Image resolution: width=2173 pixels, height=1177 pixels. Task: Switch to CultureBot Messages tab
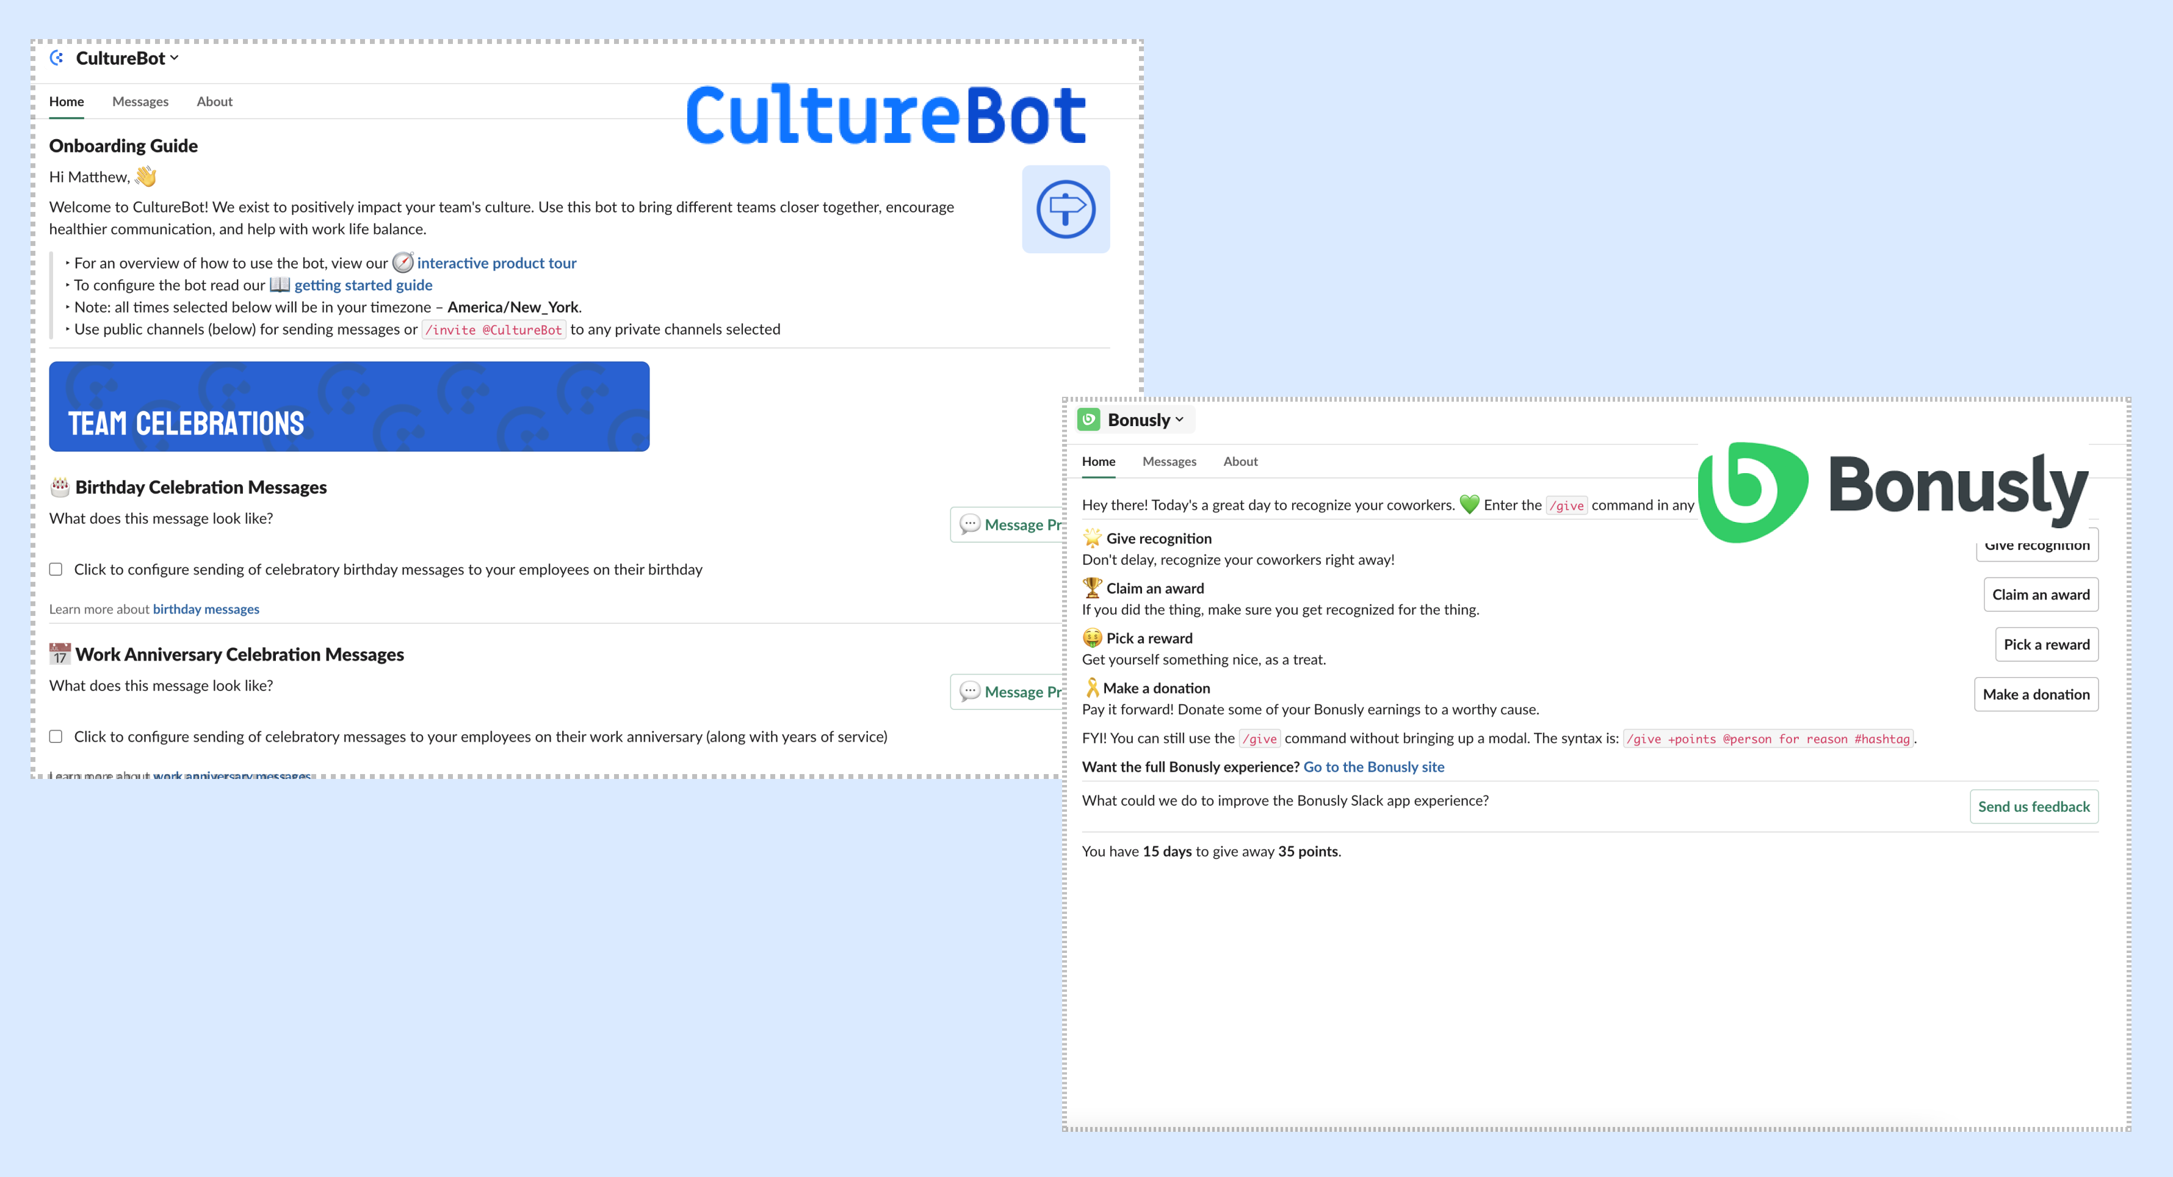[x=139, y=100]
